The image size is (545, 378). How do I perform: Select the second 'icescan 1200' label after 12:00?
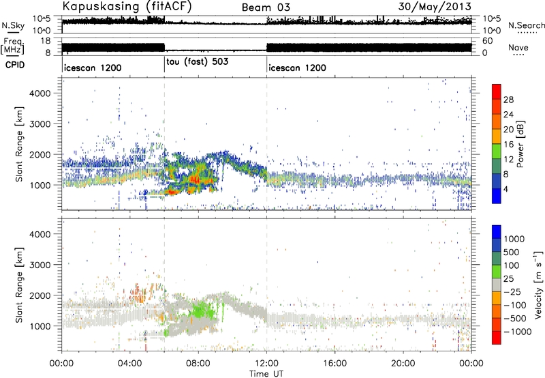pyautogui.click(x=297, y=68)
